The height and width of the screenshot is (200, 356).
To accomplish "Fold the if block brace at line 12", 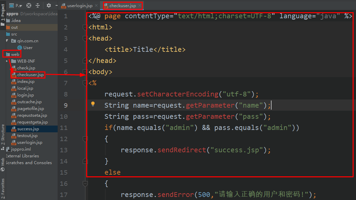I will 85,139.
